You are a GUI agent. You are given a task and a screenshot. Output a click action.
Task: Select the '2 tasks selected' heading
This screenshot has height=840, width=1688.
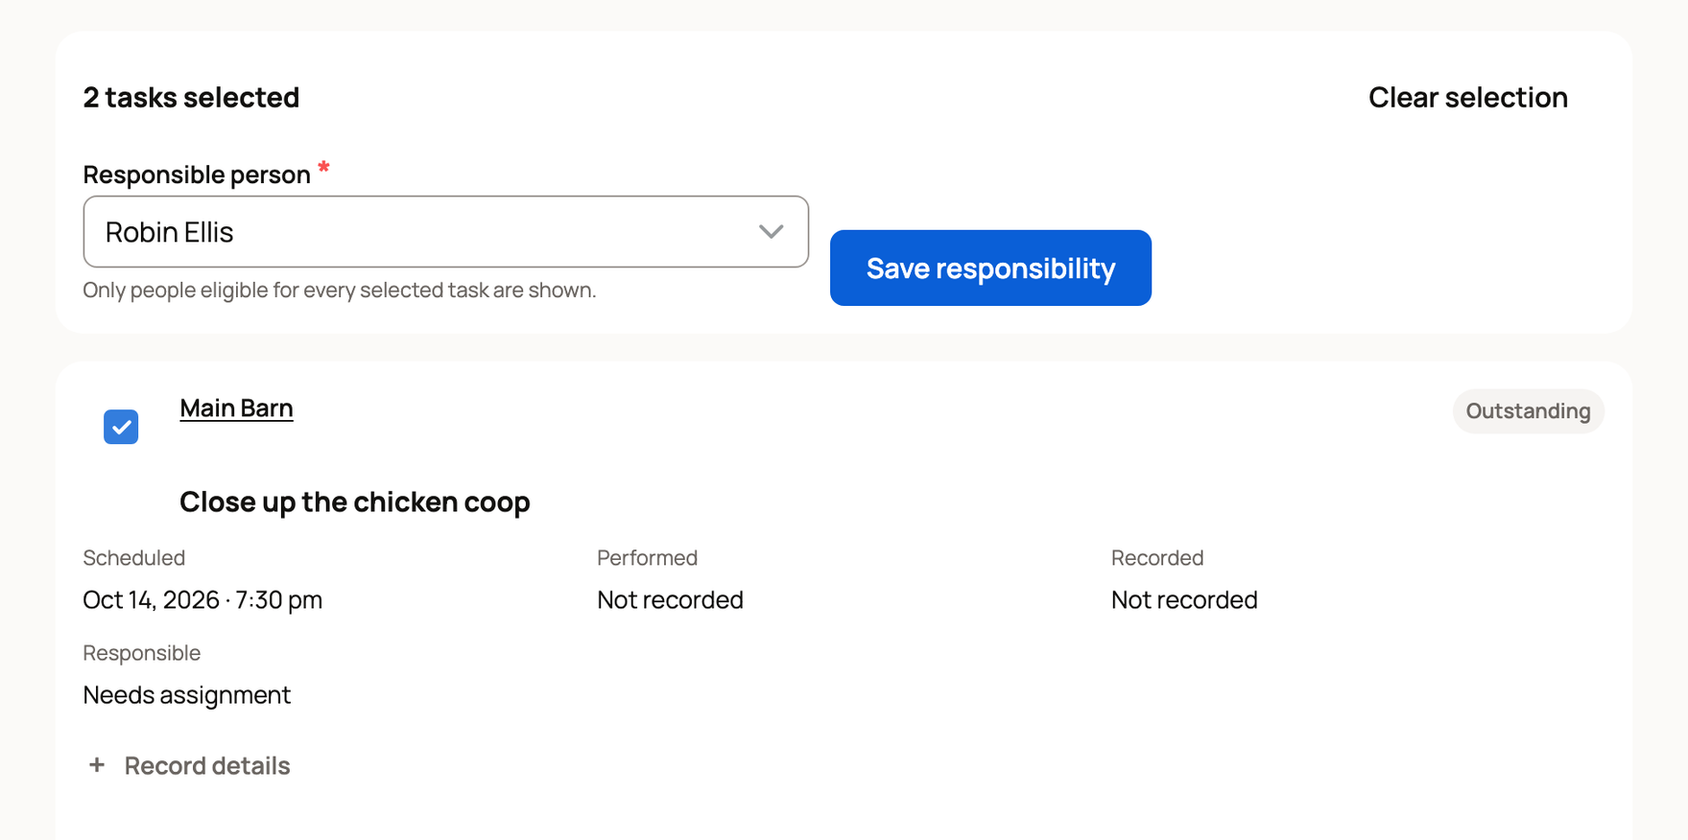tap(191, 98)
